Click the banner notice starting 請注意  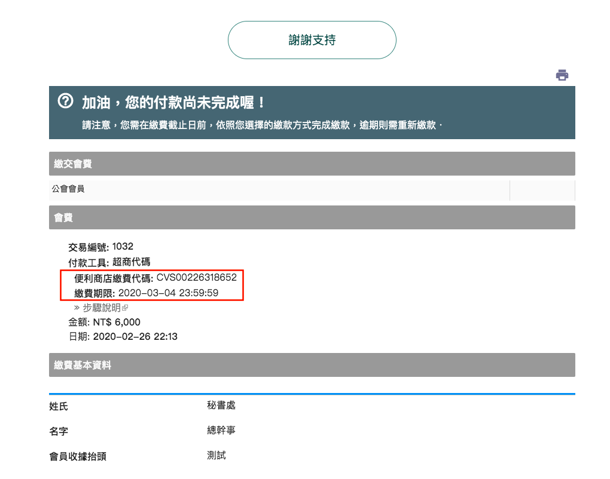coord(262,125)
